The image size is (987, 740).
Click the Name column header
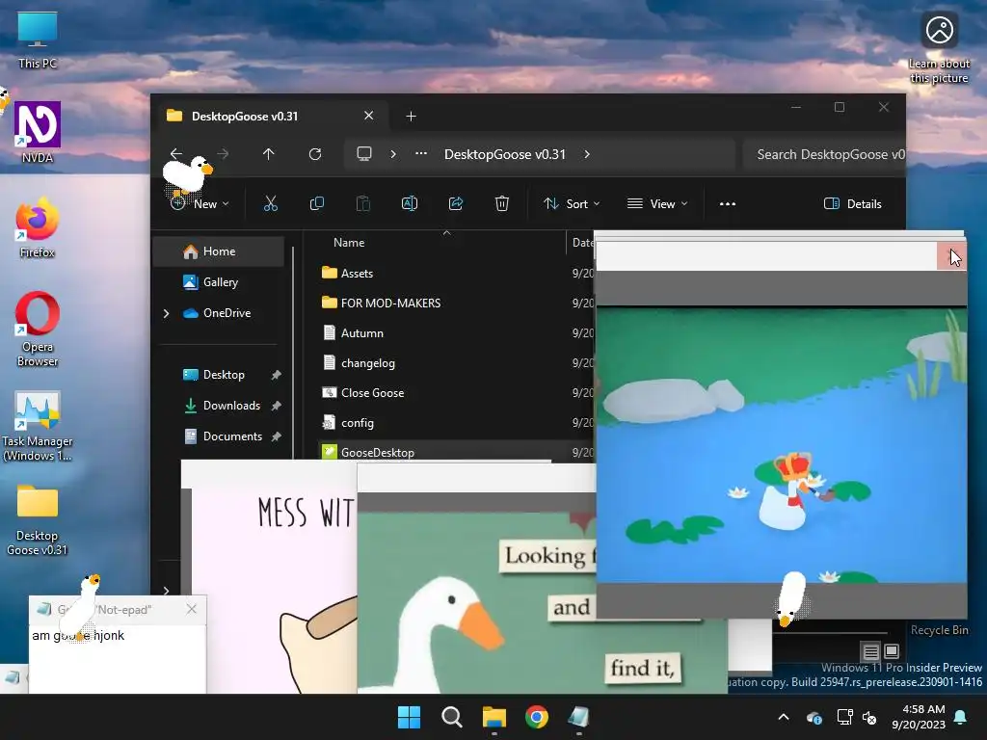[x=349, y=242]
